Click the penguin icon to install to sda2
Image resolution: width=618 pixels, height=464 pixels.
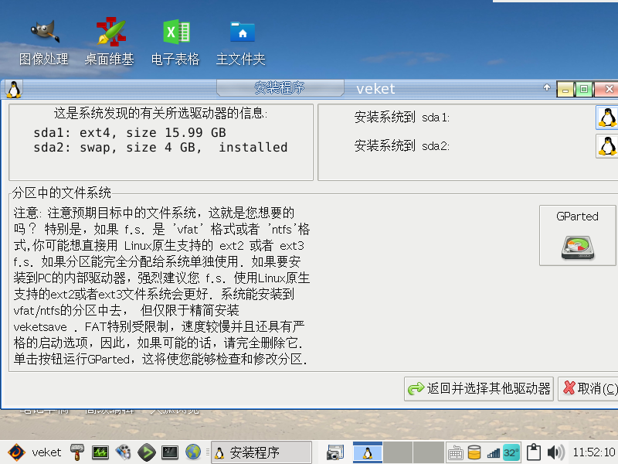[607, 146]
